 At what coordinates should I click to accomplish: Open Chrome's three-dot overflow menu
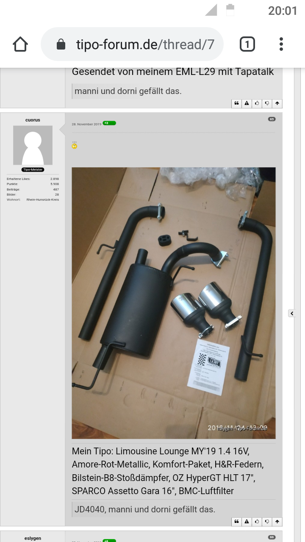point(281,44)
